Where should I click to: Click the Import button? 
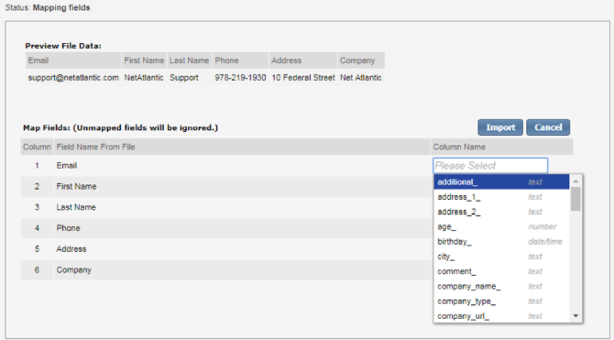[x=500, y=127]
